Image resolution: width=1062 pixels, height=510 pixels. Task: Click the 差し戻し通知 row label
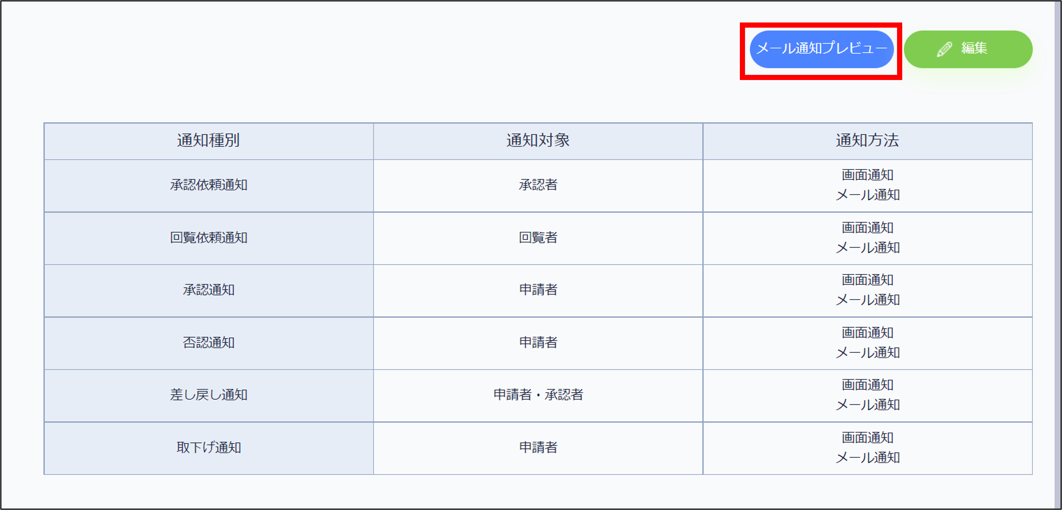(x=208, y=395)
